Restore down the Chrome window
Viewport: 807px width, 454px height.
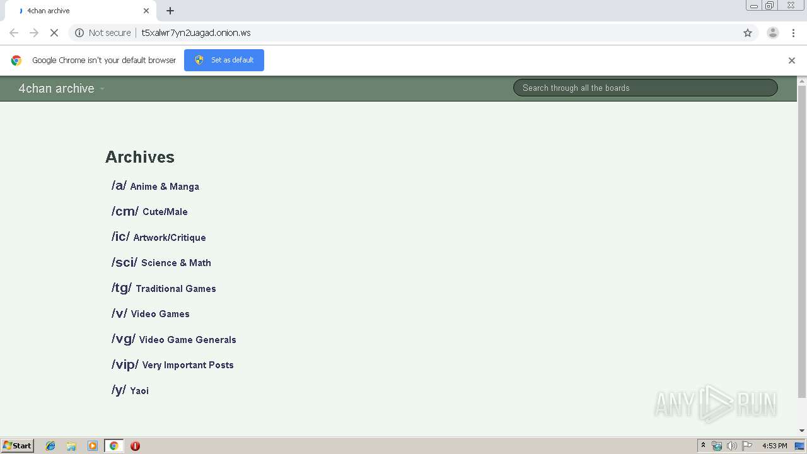pyautogui.click(x=770, y=6)
